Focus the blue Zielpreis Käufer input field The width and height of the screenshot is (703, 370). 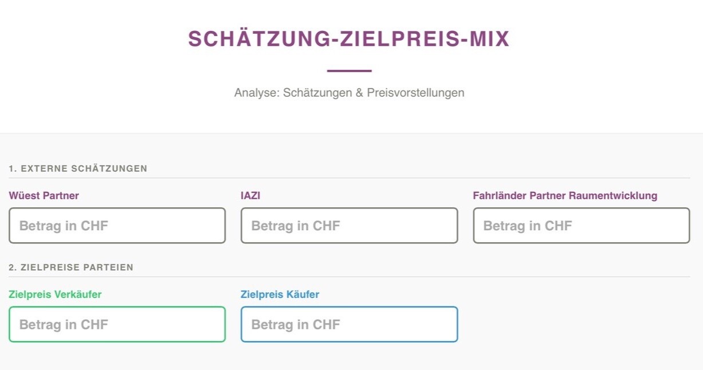tap(349, 324)
